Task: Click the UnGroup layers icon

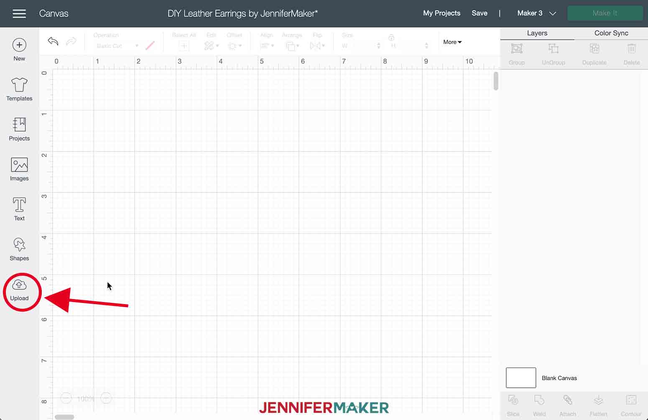Action: coord(554,49)
